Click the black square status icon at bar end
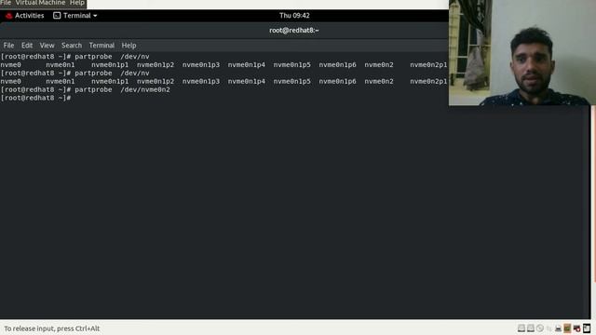 [587, 328]
